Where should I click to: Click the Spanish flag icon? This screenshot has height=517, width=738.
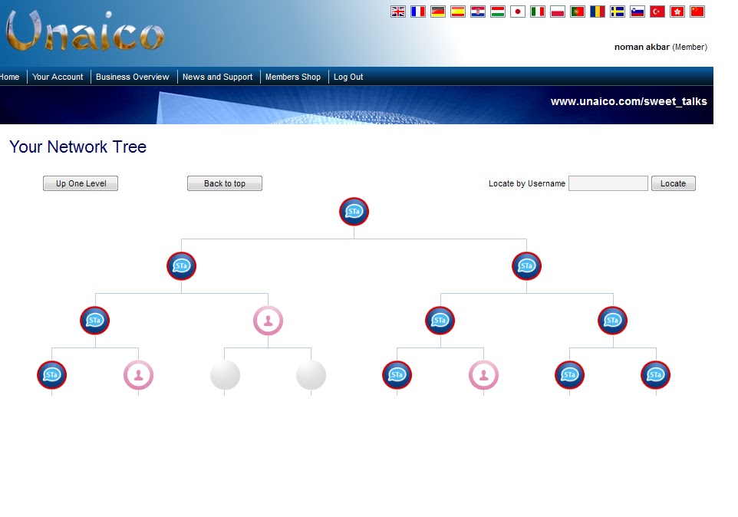coord(457,12)
